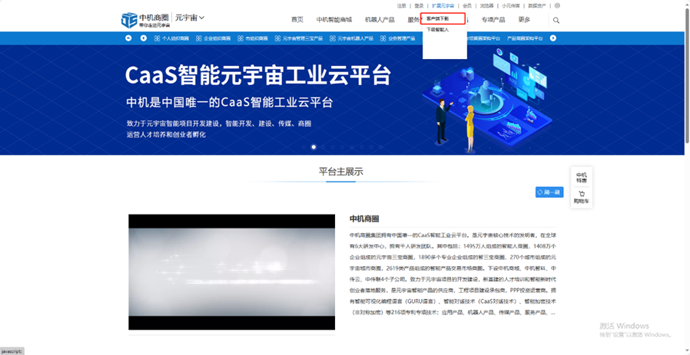This screenshot has height=355, width=690.
Task: Play the 中机商圈 video thumbnail
Action: coord(231,272)
